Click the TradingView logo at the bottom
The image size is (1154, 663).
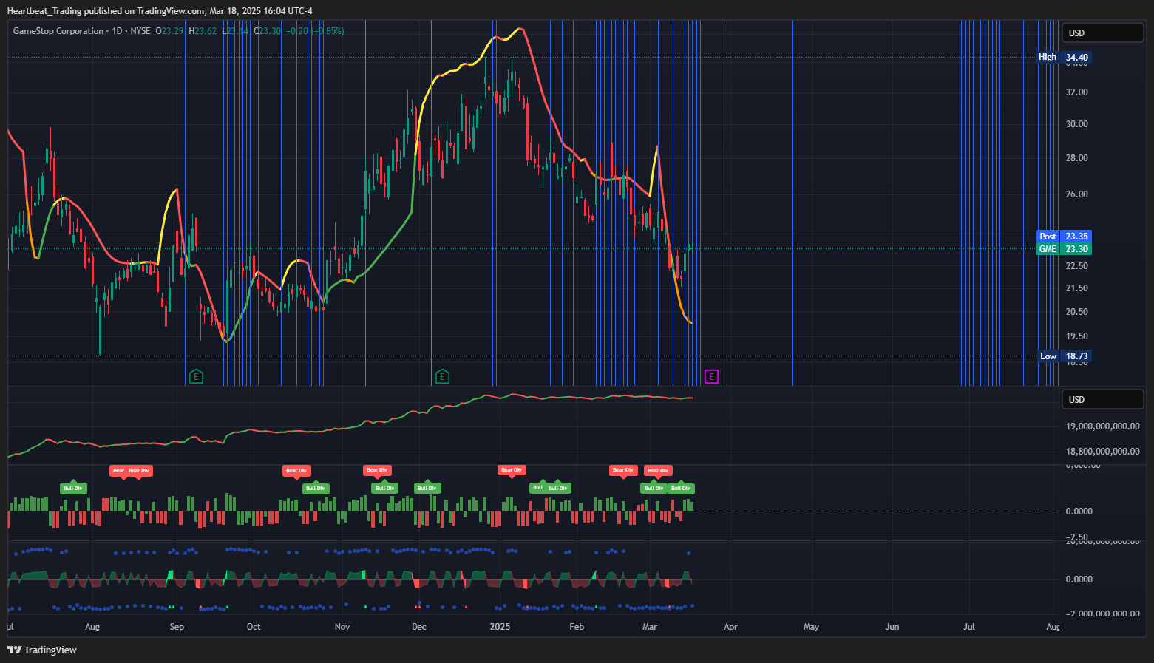pyautogui.click(x=42, y=650)
